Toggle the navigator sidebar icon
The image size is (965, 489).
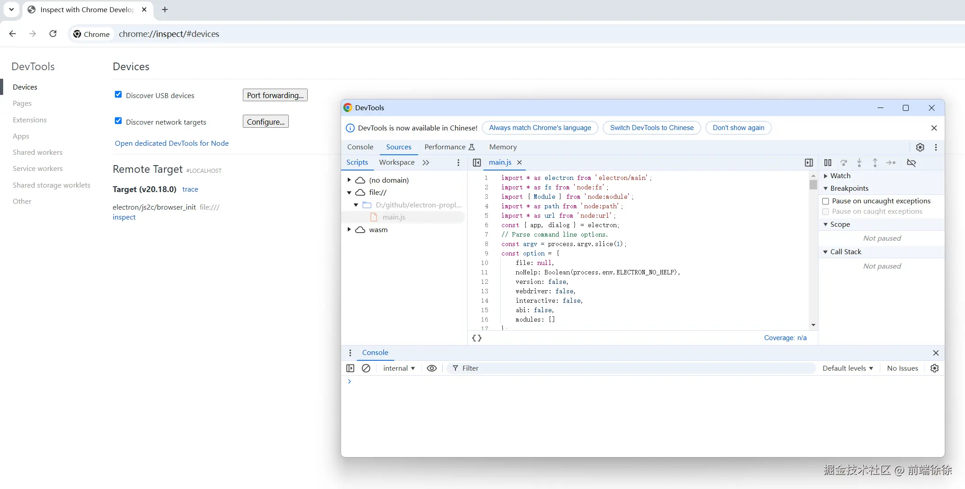477,162
